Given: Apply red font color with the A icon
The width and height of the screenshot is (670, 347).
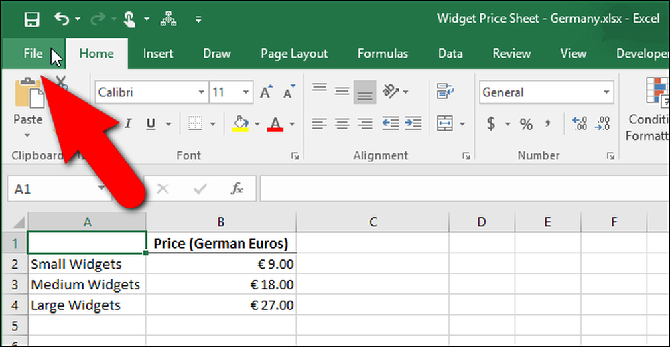Looking at the screenshot, I should (x=275, y=123).
